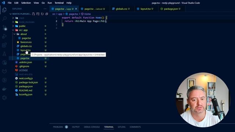Screen dimensions: 235x132
Task: Switch to the TERMINAL panel tab
Action: pos(109,127)
